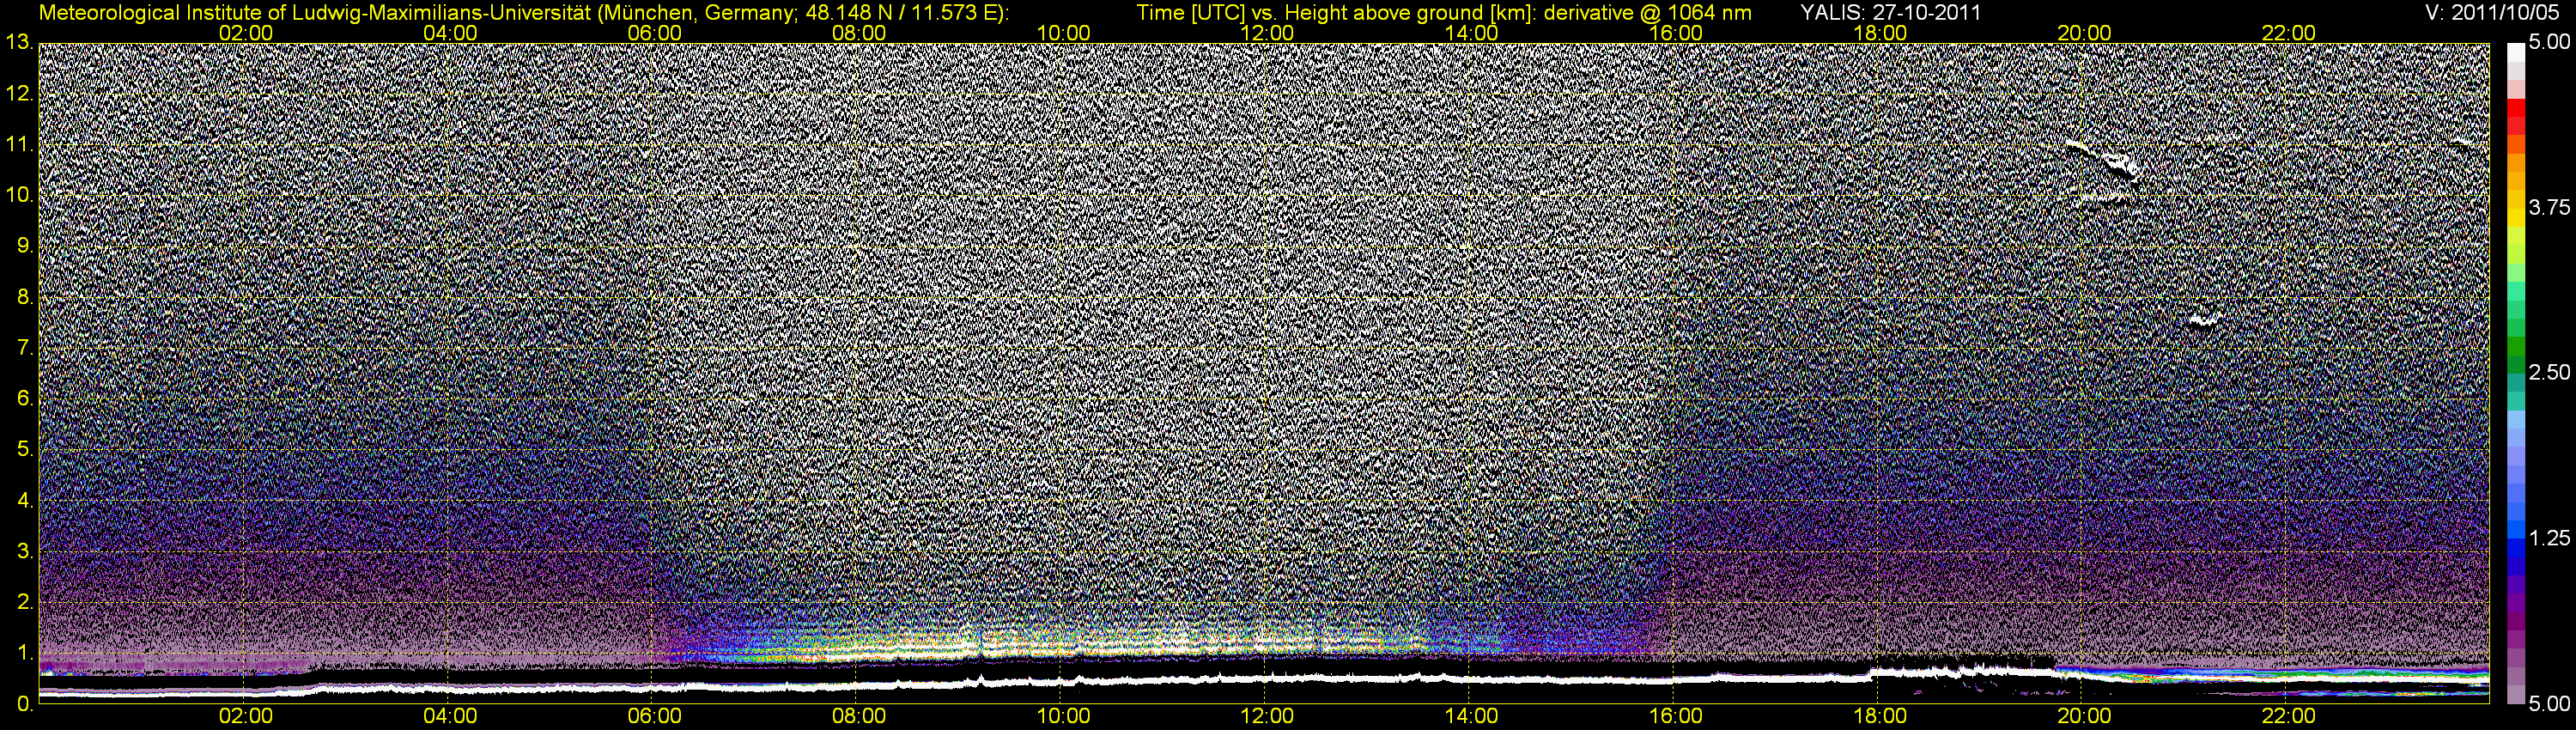Click the 12:00 label on the top time axis
Screen dimensions: 2576x730
click(x=1267, y=33)
